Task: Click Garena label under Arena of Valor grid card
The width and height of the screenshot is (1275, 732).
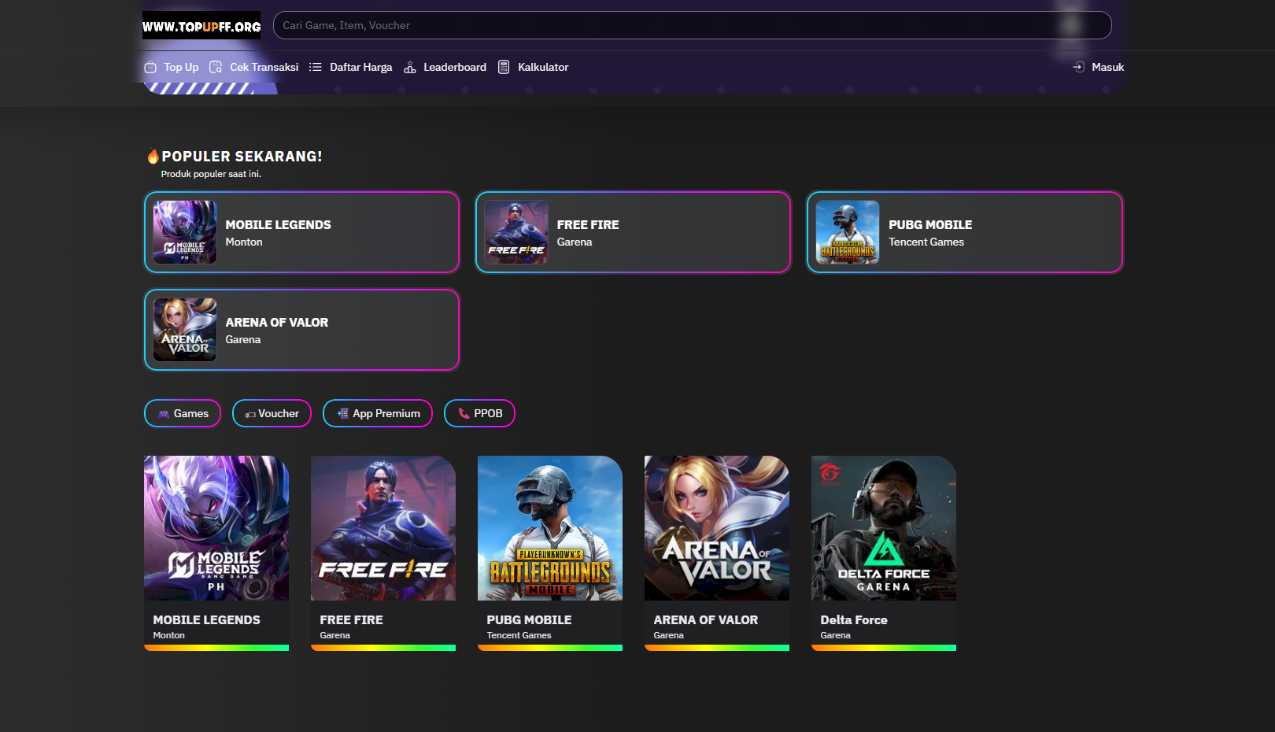Action: coord(668,635)
